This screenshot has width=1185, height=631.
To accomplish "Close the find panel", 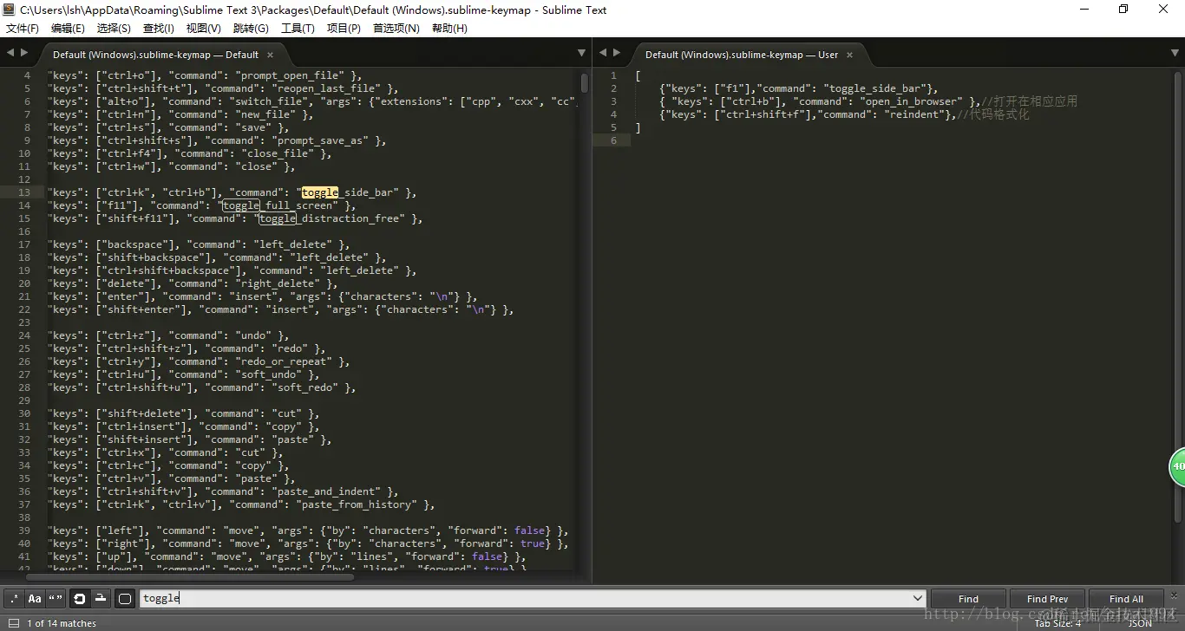I will coord(1175,595).
